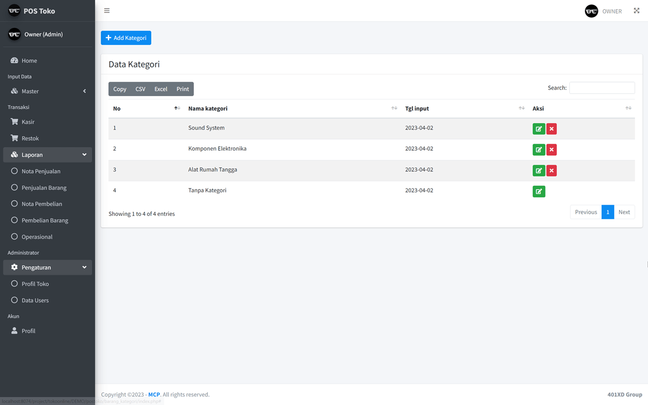Viewport: 648px width, 405px height.
Task: Export the table using the Excel button
Action: pos(160,89)
